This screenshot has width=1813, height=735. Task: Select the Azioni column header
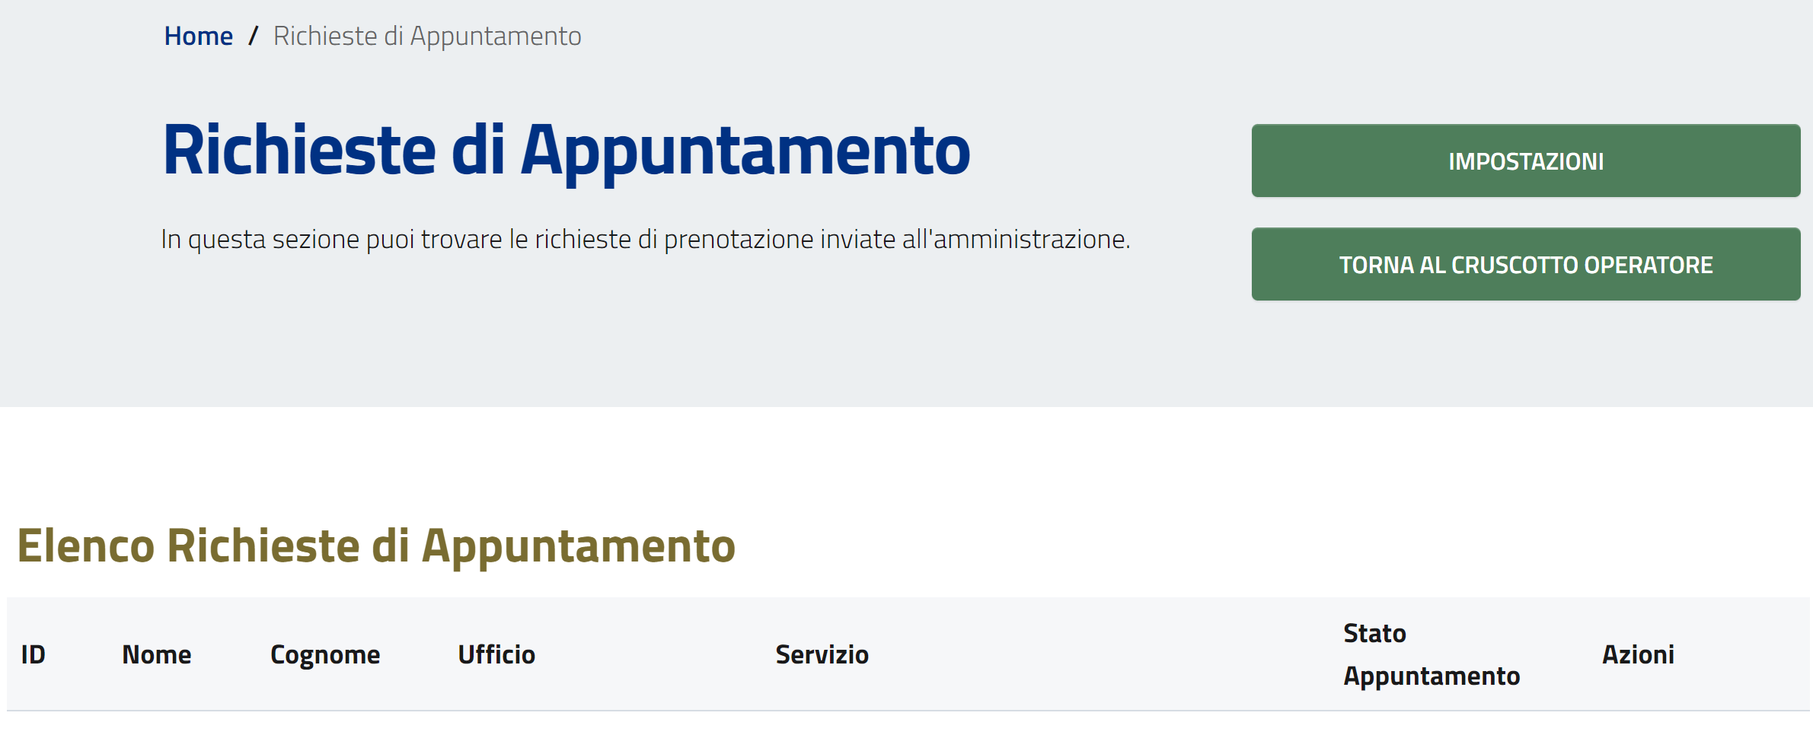pos(1638,655)
